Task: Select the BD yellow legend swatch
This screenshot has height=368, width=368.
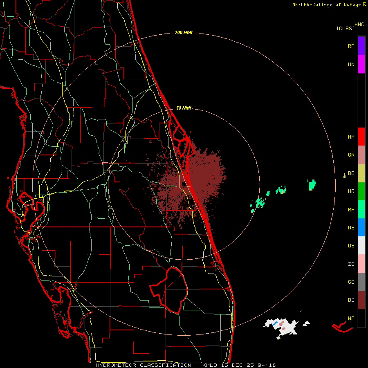Action: tap(361, 173)
